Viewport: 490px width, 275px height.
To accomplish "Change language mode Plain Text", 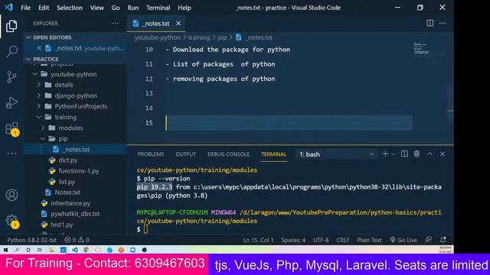I will click(369, 240).
